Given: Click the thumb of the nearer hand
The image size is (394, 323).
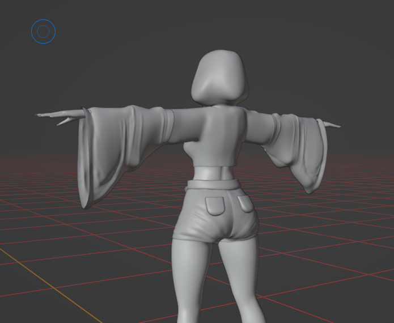Looking at the screenshot, I should (66, 121).
